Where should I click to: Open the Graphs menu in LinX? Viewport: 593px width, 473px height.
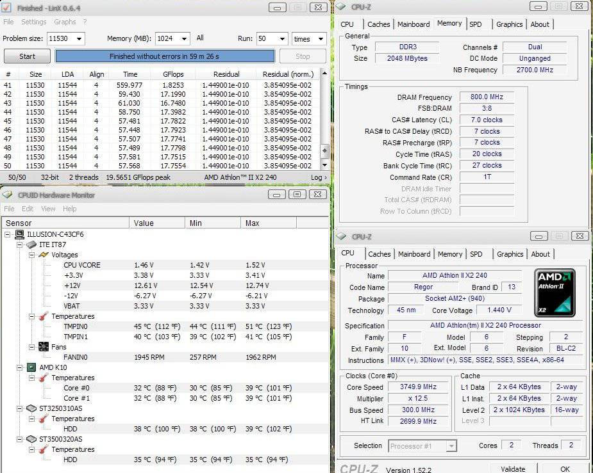point(65,22)
